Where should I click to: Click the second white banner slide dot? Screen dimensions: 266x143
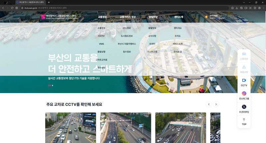[x=53, y=85]
